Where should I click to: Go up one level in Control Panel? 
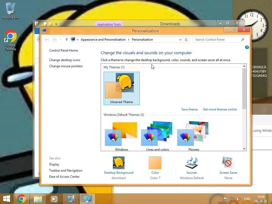tap(67, 40)
